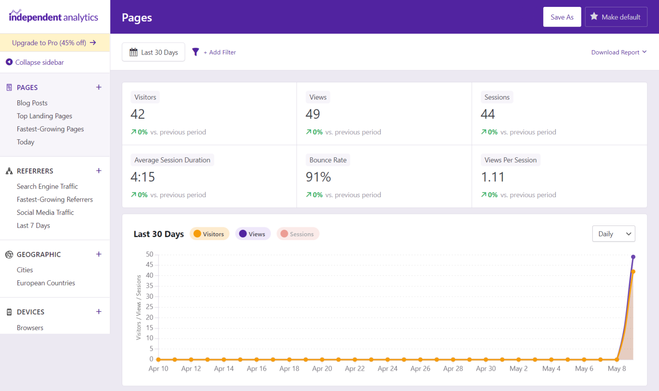Expand the Pages section with the plus icon

99,87
